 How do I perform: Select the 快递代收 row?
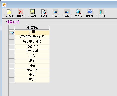click(x=32, y=47)
